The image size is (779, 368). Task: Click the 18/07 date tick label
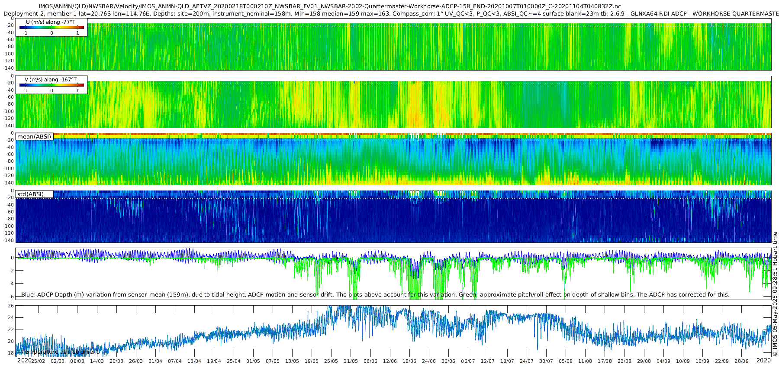pyautogui.click(x=507, y=361)
